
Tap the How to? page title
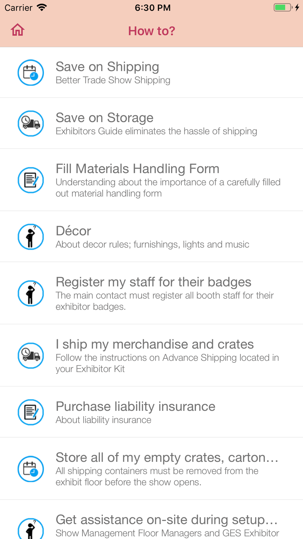(151, 31)
